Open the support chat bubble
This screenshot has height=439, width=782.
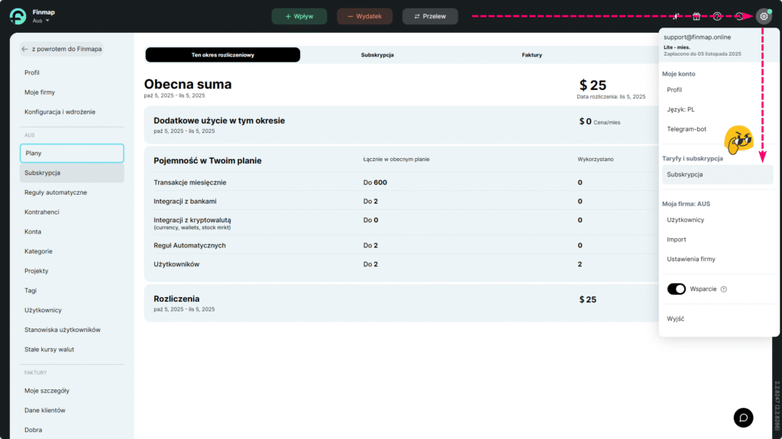point(743,417)
